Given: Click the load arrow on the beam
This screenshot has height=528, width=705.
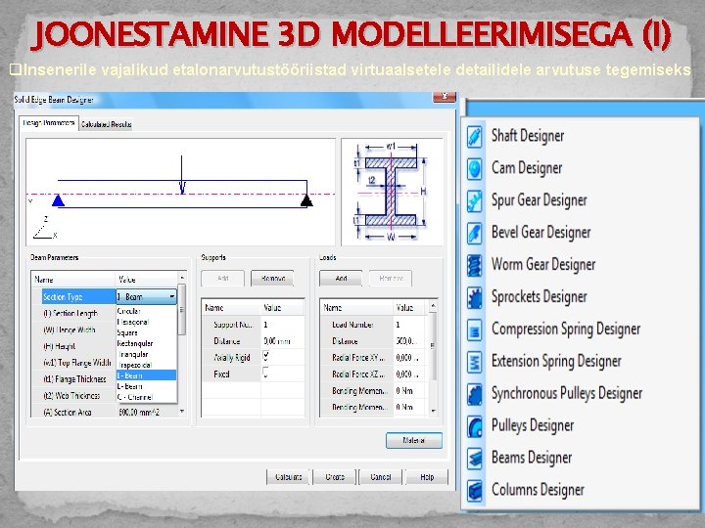Looking at the screenshot, I should pos(182,175).
